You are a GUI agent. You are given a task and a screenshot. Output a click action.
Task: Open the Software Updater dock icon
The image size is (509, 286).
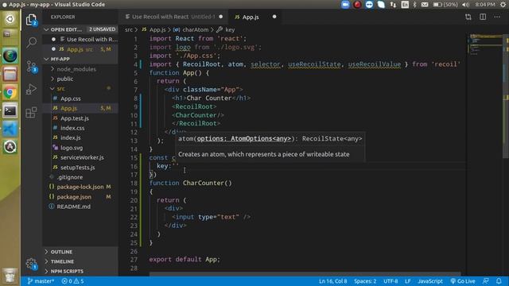coord(10,147)
